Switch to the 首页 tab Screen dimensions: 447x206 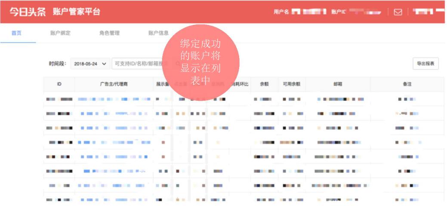pyautogui.click(x=16, y=33)
